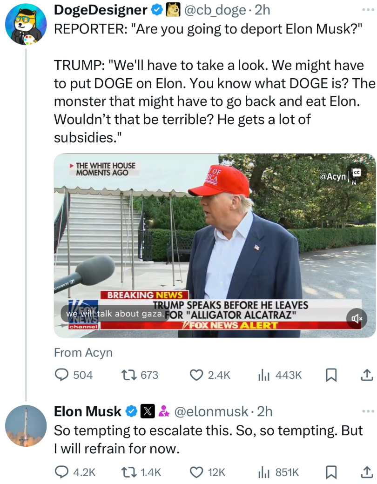Bookmark Elon Musk's reply

tap(331, 472)
